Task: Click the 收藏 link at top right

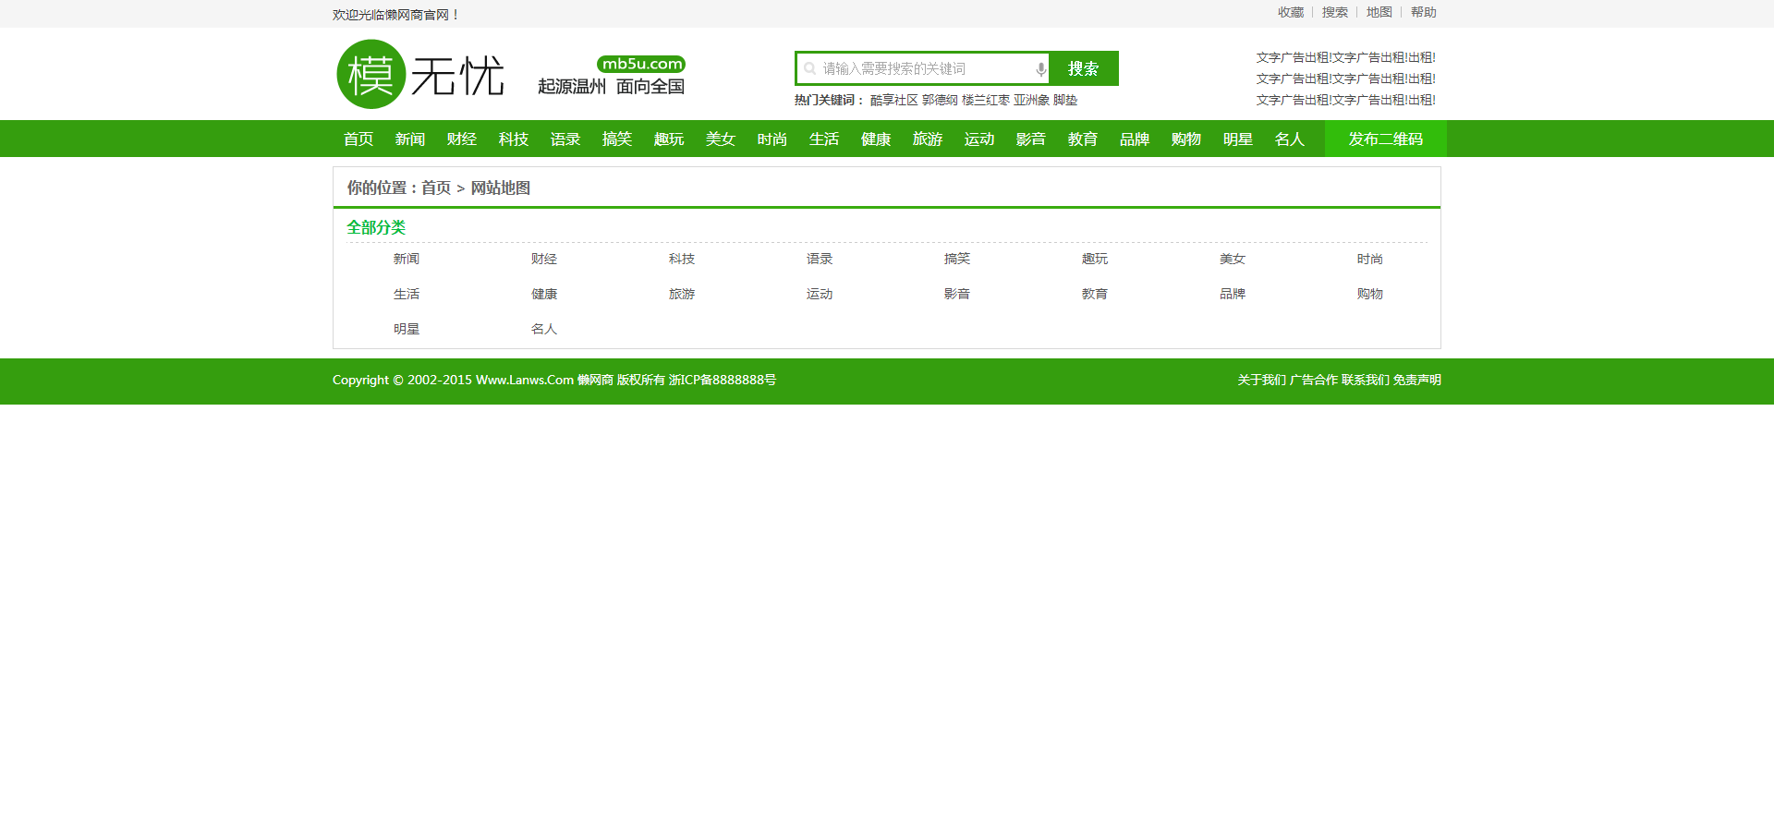Action: click(1290, 13)
